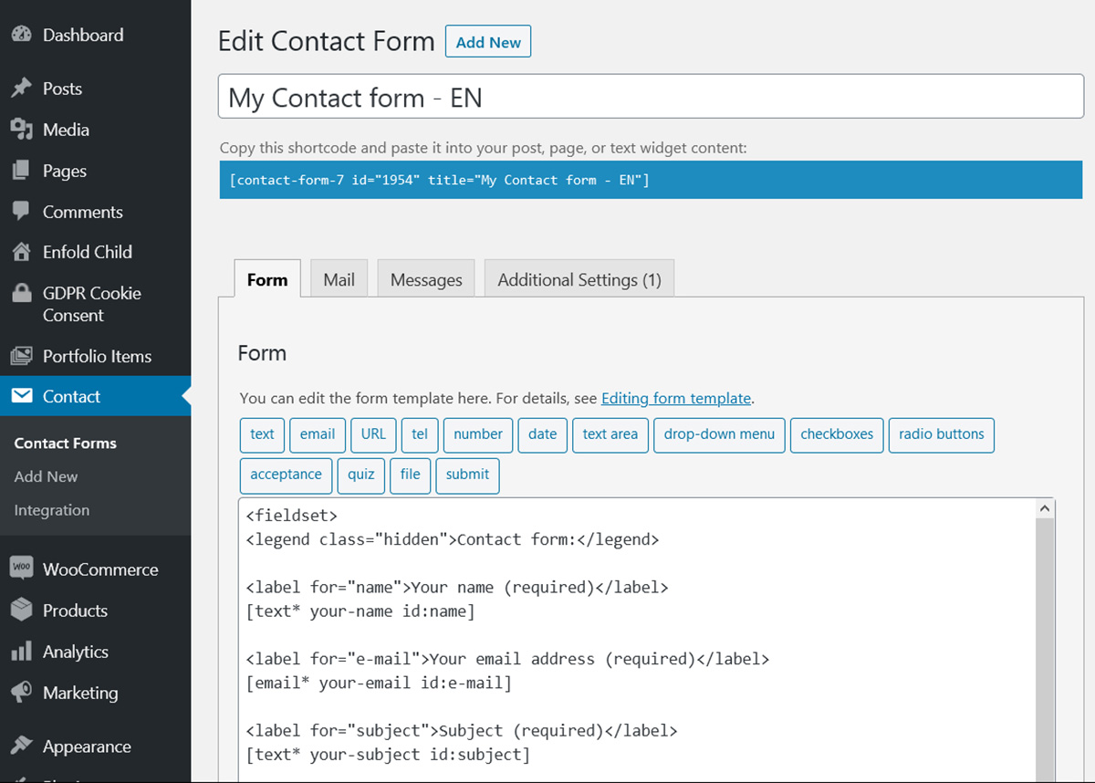This screenshot has height=783, width=1095.
Task: Open the Integration submenu item
Action: point(52,510)
